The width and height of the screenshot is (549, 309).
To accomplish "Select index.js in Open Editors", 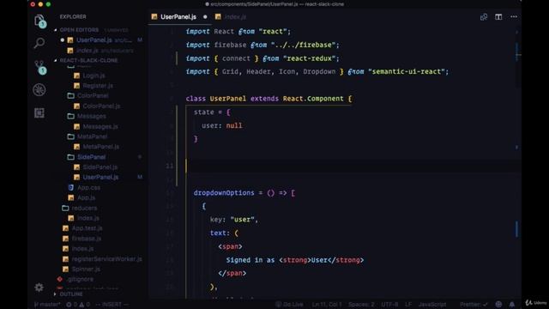I will pyautogui.click(x=87, y=51).
